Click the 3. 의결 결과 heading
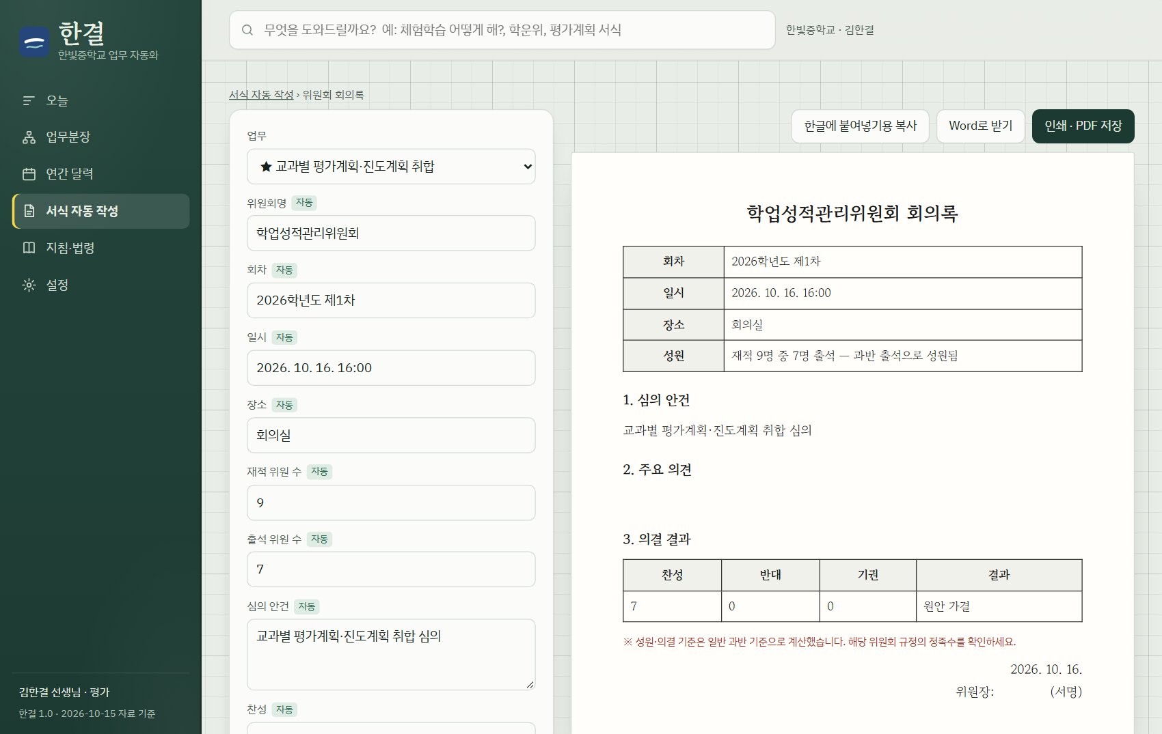The width and height of the screenshot is (1162, 734). click(x=657, y=539)
